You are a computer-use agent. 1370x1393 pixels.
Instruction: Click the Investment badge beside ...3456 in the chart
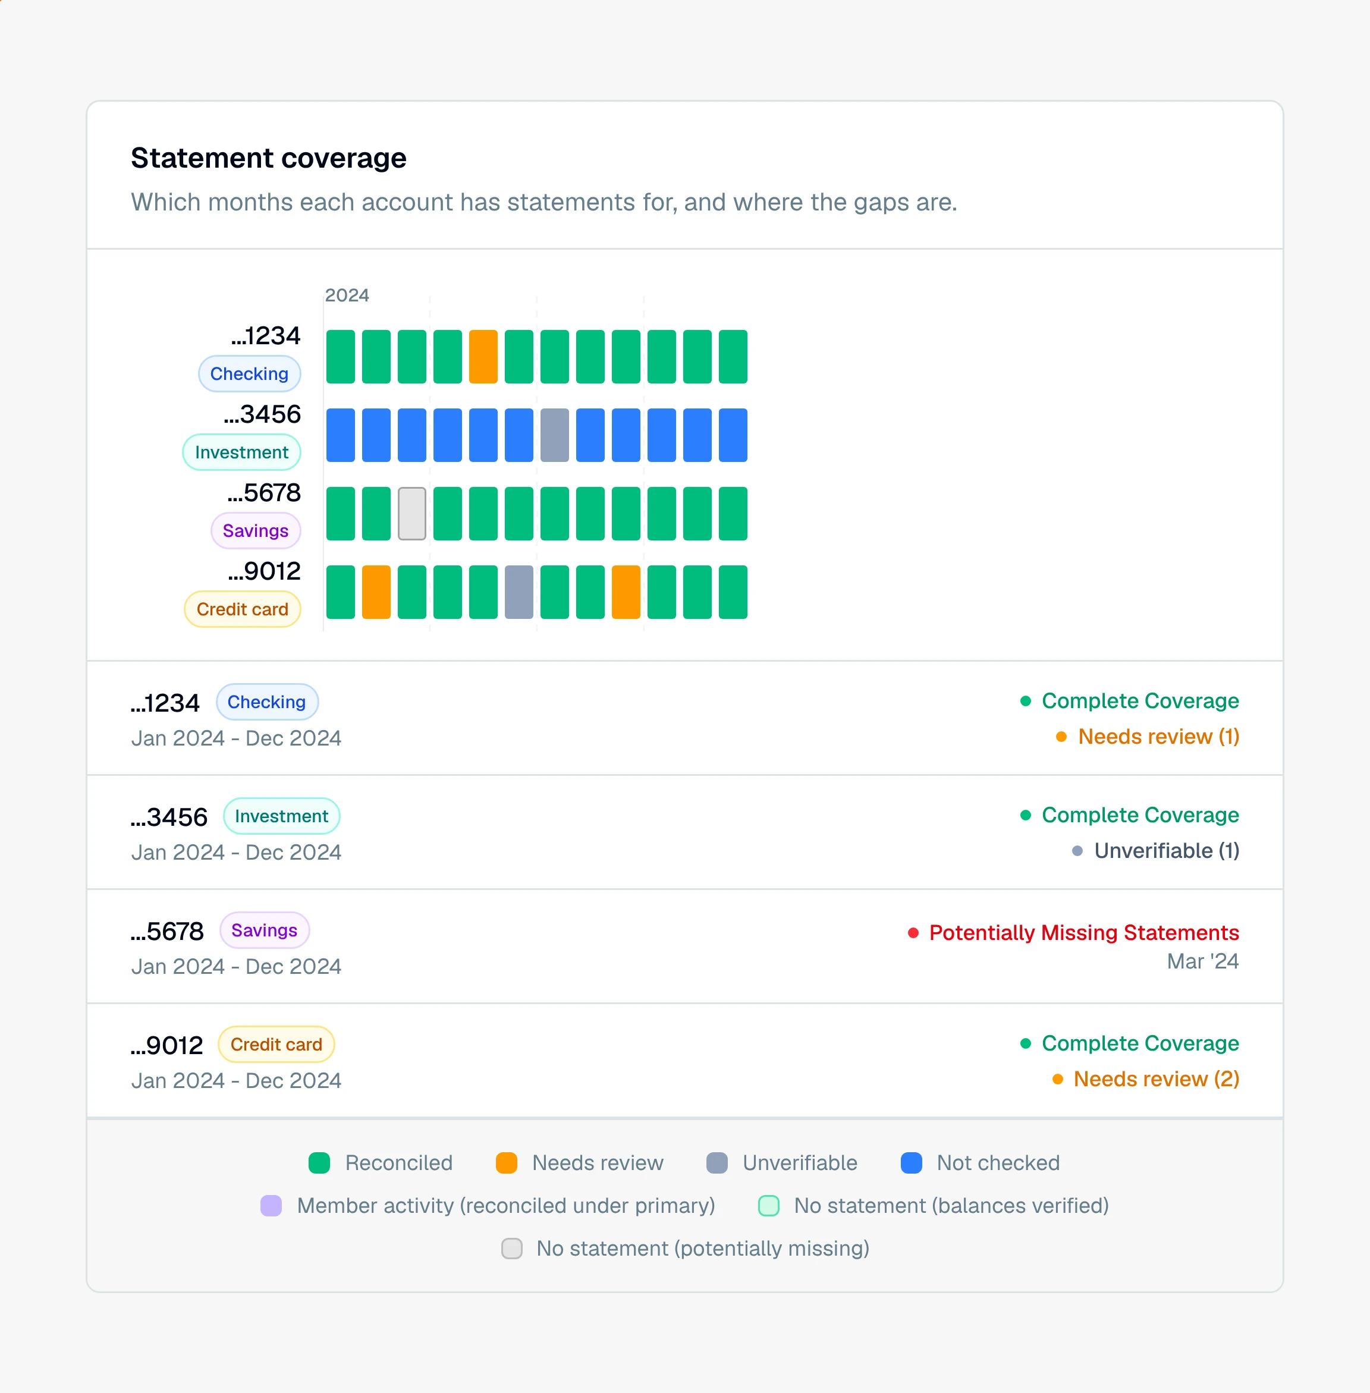[x=241, y=452]
